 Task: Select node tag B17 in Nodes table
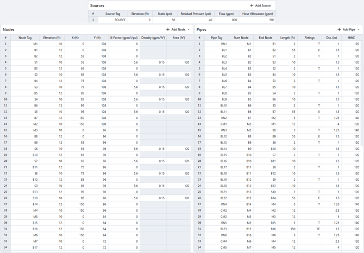click(x=25, y=248)
